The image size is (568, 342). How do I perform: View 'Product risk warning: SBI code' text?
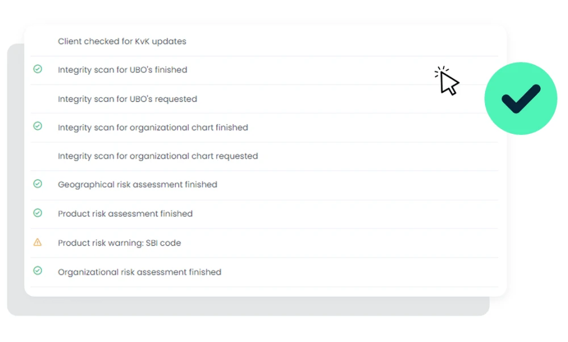(119, 243)
